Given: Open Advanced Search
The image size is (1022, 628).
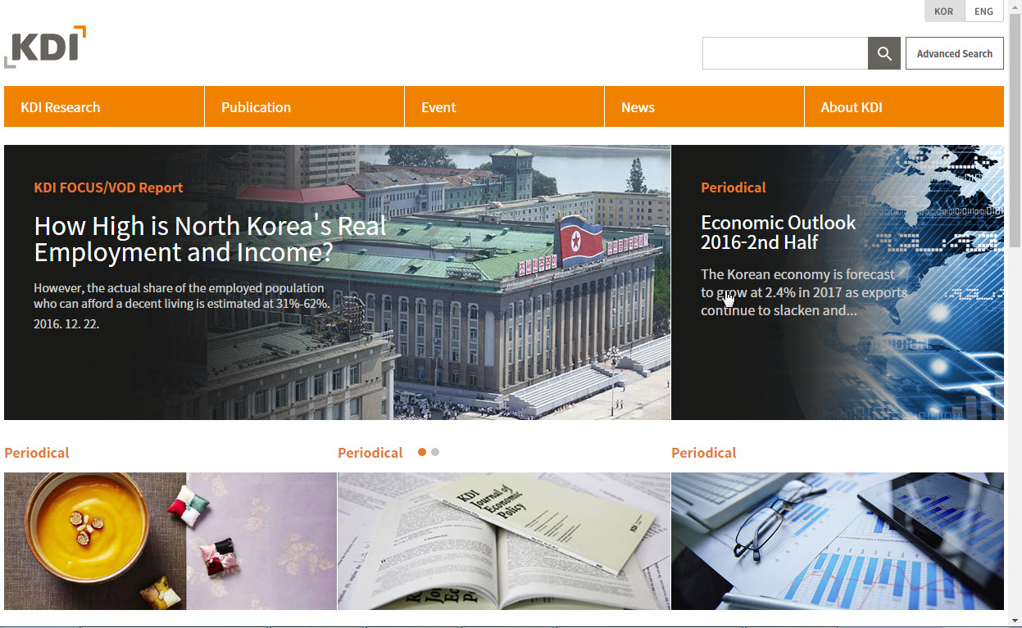Looking at the screenshot, I should coord(954,53).
